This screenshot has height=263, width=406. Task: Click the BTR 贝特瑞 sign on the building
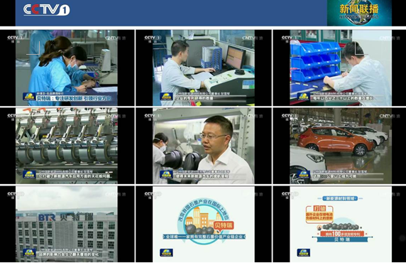point(65,217)
